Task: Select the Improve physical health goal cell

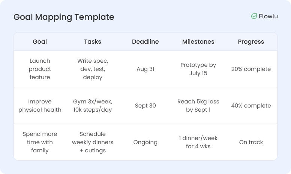Action: (x=40, y=106)
